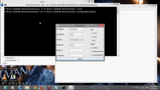Click down arrow of Command Prompt scrollbar
The height and width of the screenshot is (90, 160).
(118, 55)
